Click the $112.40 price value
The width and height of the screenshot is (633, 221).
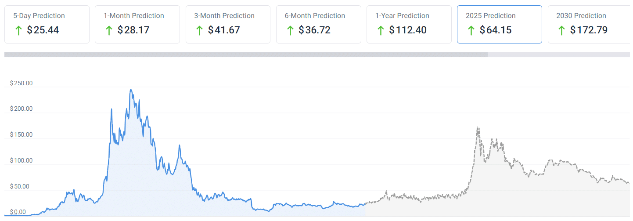[x=408, y=30]
